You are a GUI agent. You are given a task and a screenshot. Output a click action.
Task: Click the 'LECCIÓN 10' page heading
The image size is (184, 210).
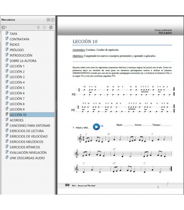(x=85, y=42)
